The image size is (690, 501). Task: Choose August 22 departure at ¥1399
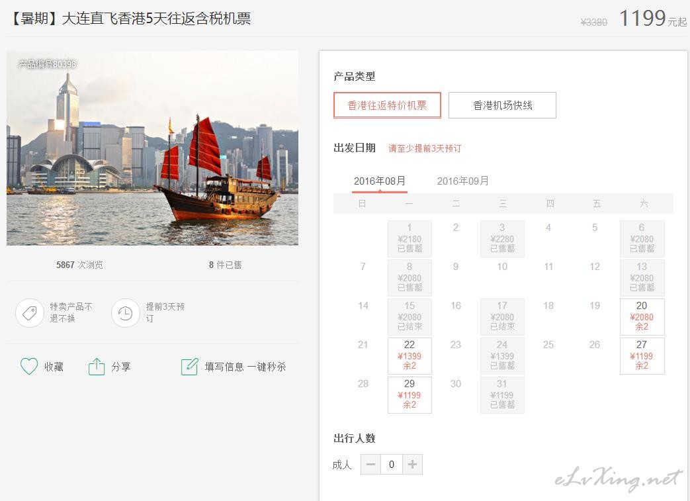[410, 355]
